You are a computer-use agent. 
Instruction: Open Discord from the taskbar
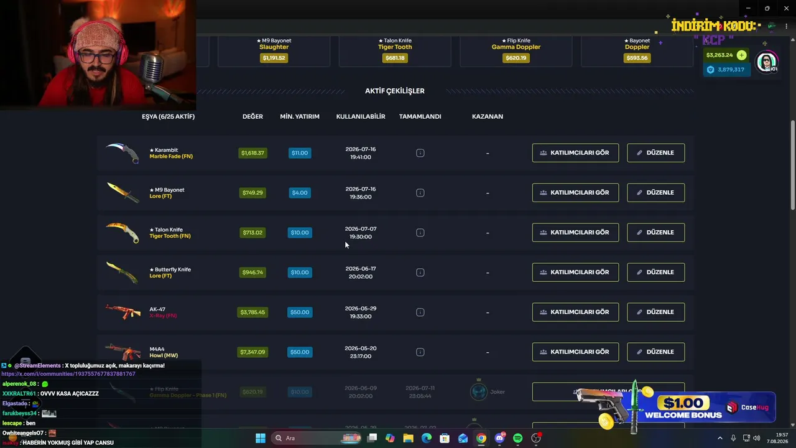[x=499, y=438]
